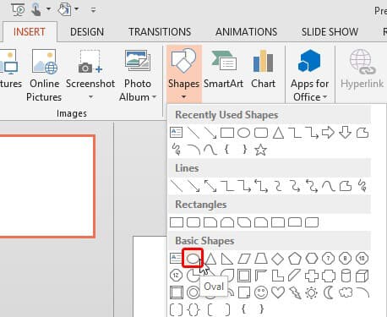Choose the Parallelogram shape
Image resolution: width=387 pixels, height=317 pixels.
pos(244,259)
